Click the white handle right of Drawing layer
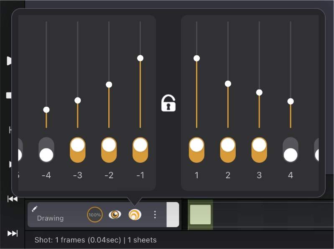This screenshot has width=334, height=249. pos(173,214)
